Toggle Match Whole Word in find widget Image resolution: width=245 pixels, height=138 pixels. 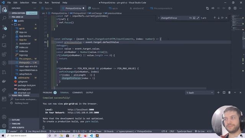click(194, 18)
